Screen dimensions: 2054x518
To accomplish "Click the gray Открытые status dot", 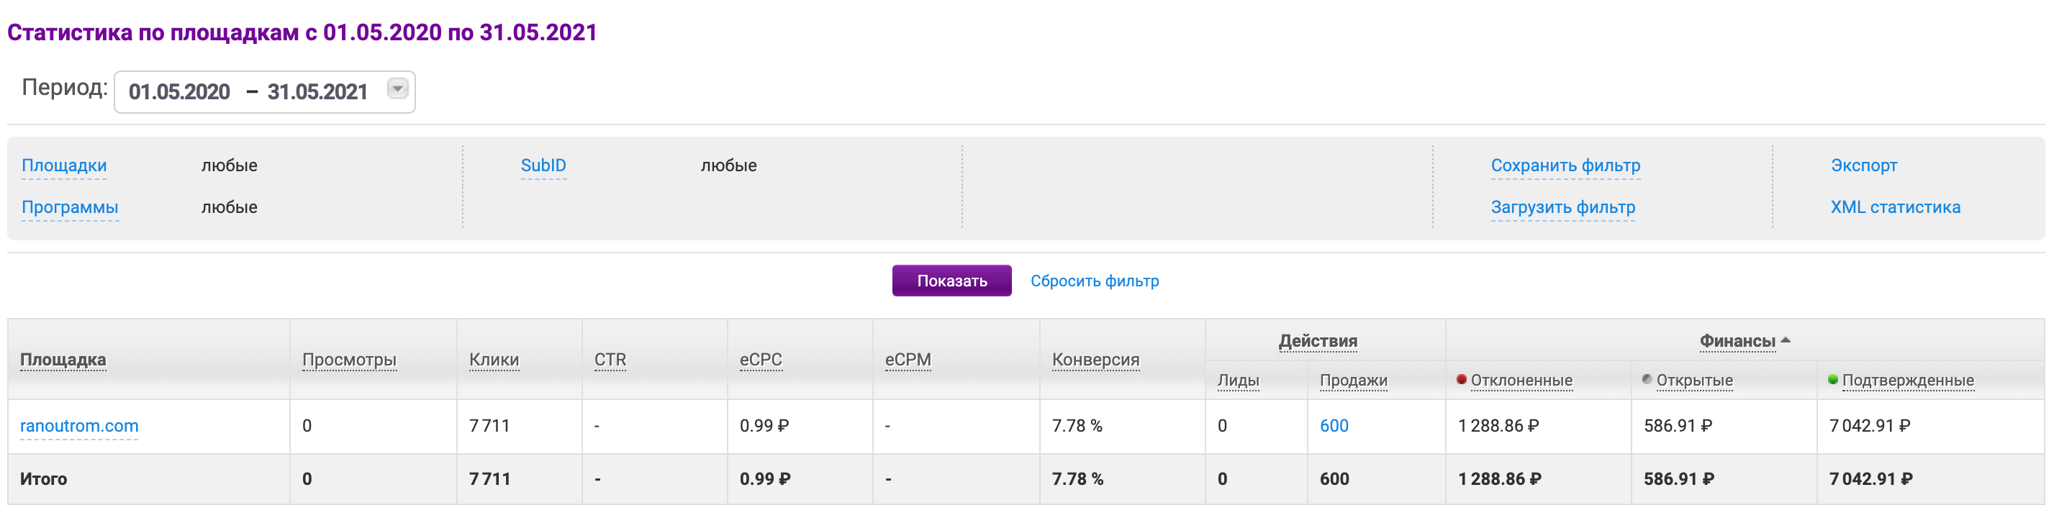I will 1647,379.
